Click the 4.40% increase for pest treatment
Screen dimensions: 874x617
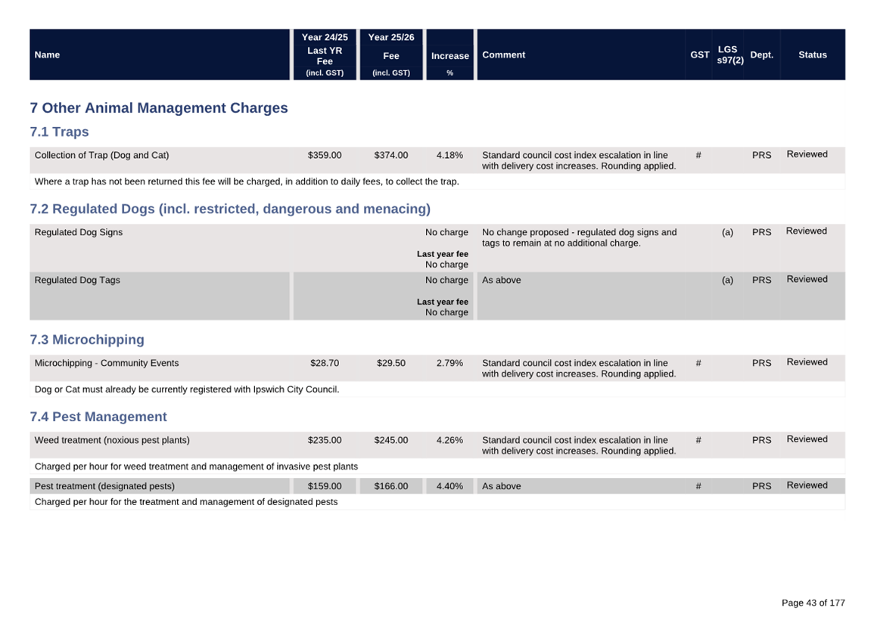pos(449,486)
